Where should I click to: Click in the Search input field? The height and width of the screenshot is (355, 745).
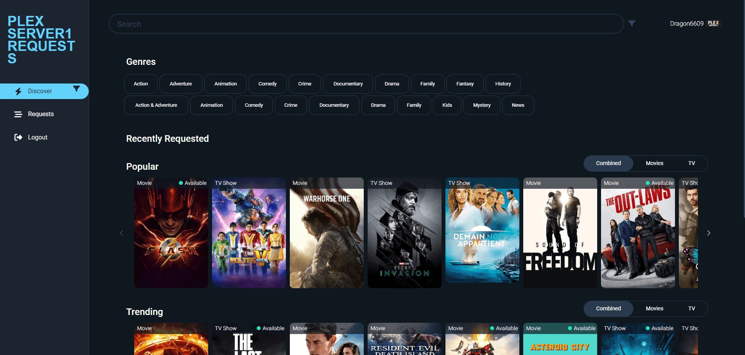click(366, 24)
